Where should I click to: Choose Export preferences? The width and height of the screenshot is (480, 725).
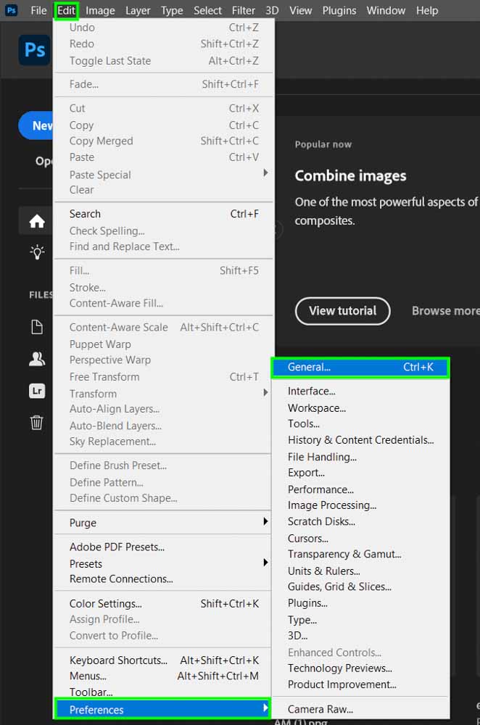360,473
